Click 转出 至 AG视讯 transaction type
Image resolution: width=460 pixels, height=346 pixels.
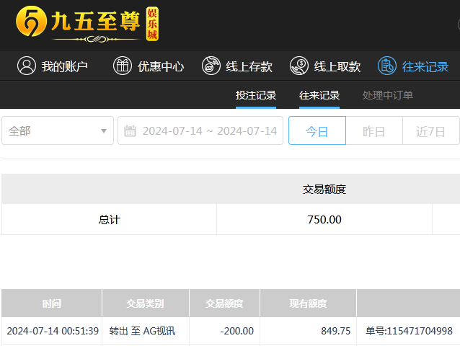pyautogui.click(x=142, y=331)
